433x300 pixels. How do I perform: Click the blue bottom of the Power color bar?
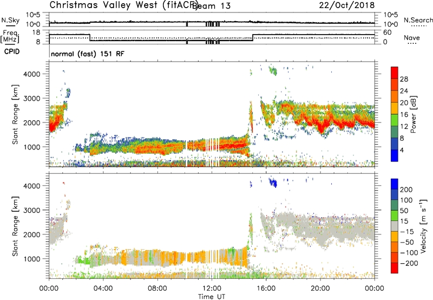tap(395, 155)
